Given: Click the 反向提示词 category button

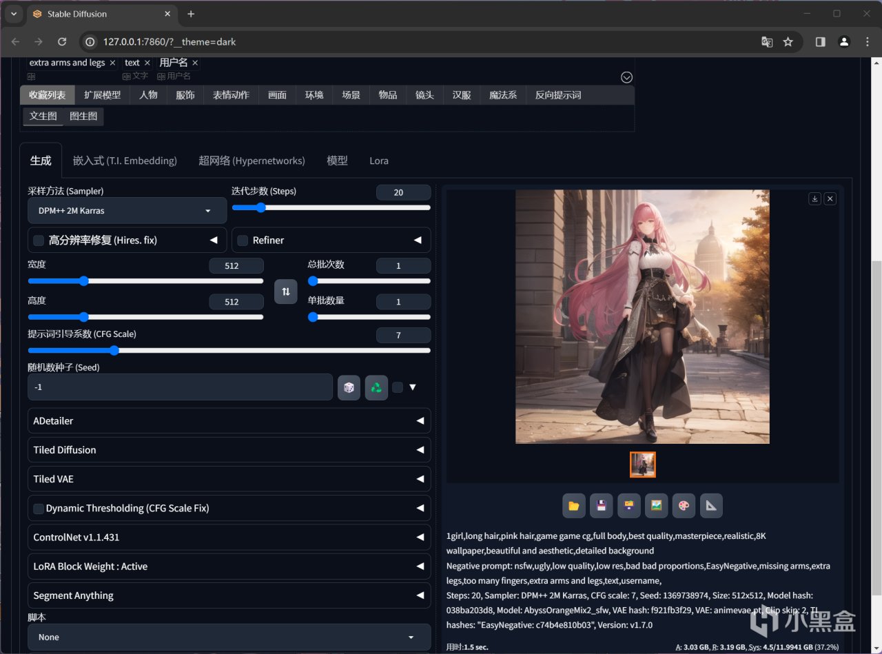Looking at the screenshot, I should point(557,95).
